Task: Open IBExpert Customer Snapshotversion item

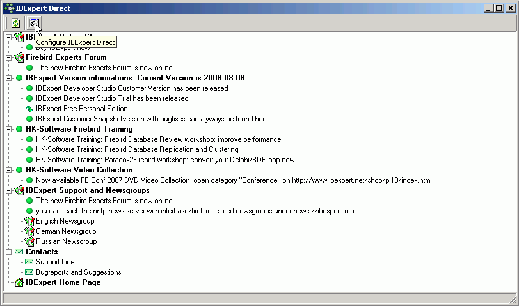Action: 150,119
